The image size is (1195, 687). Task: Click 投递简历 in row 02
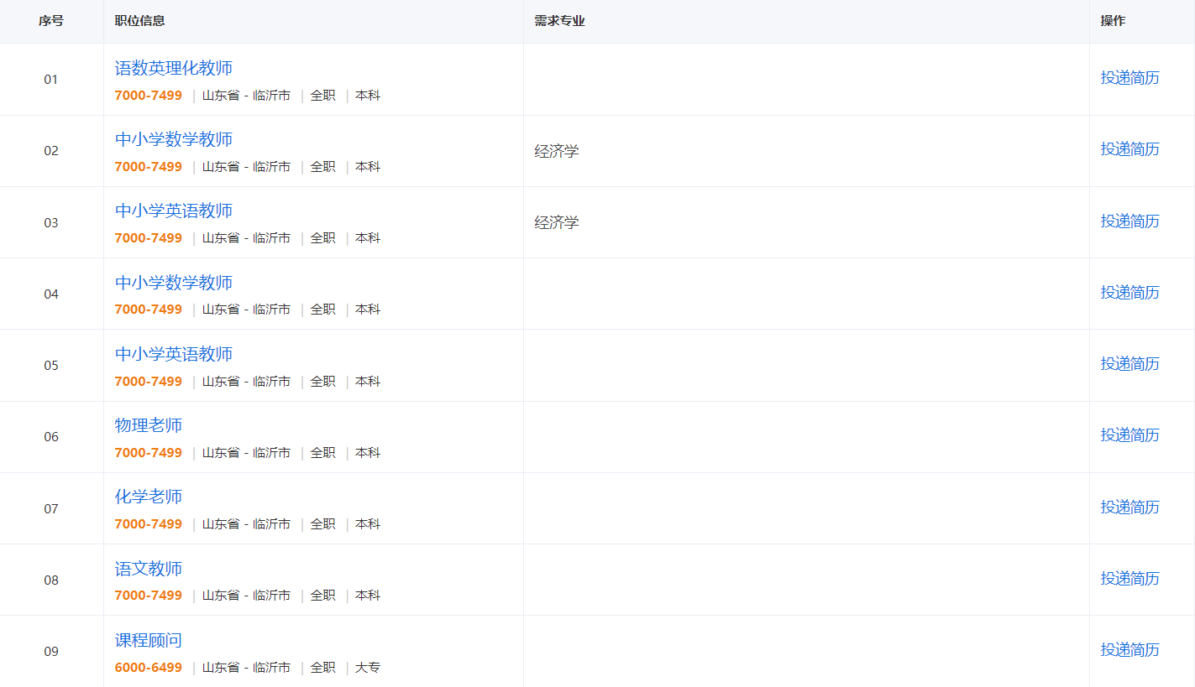[1129, 149]
